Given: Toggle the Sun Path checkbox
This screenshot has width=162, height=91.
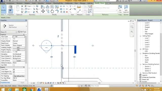Looking at the screenshot, I should [x=14, y=65].
